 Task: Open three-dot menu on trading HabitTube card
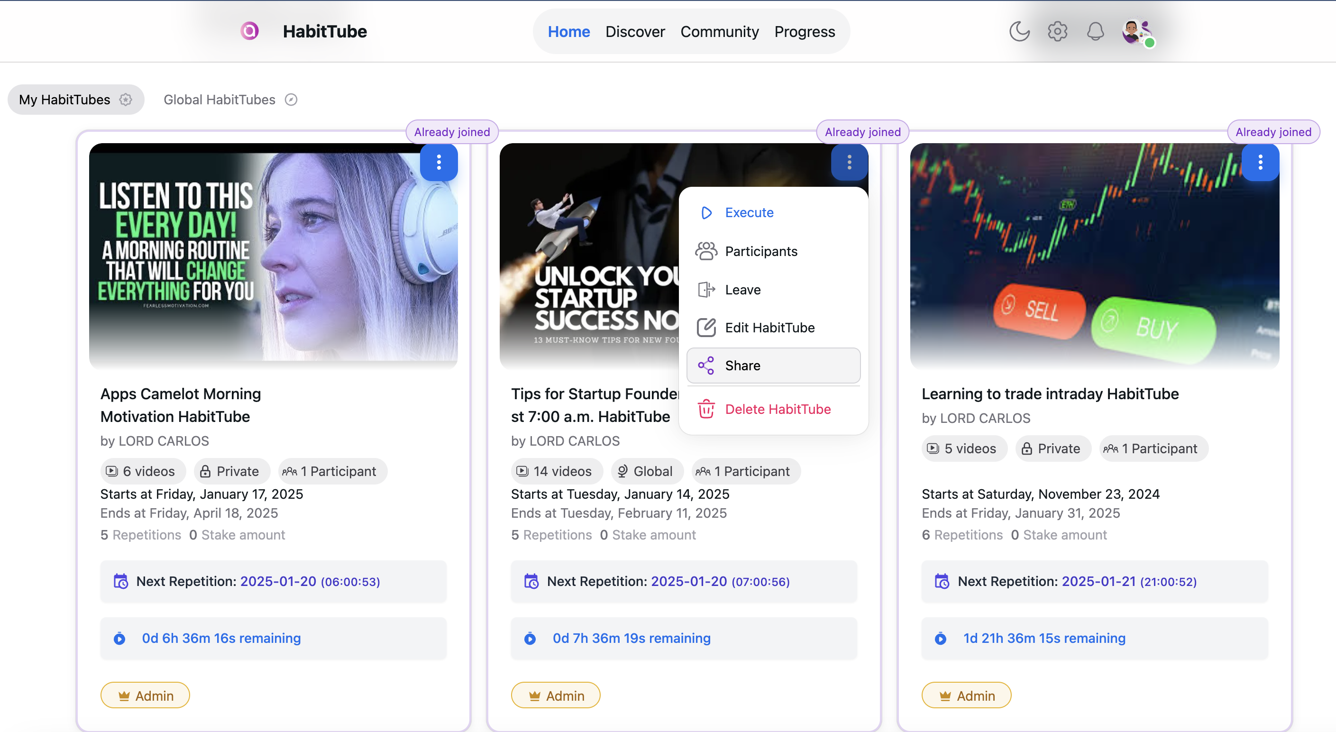(1260, 163)
